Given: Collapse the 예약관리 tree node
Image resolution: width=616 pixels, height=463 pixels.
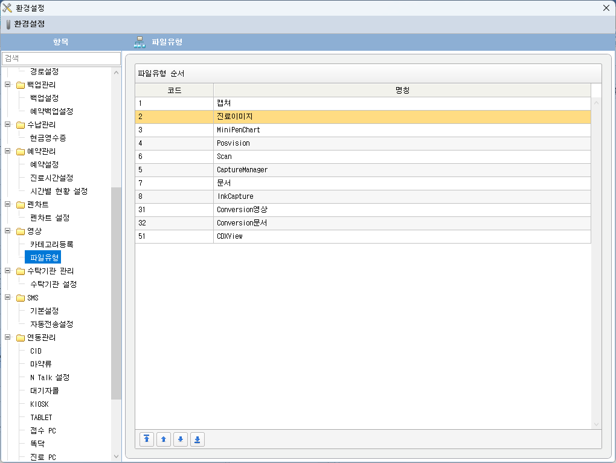Looking at the screenshot, I should (x=8, y=151).
